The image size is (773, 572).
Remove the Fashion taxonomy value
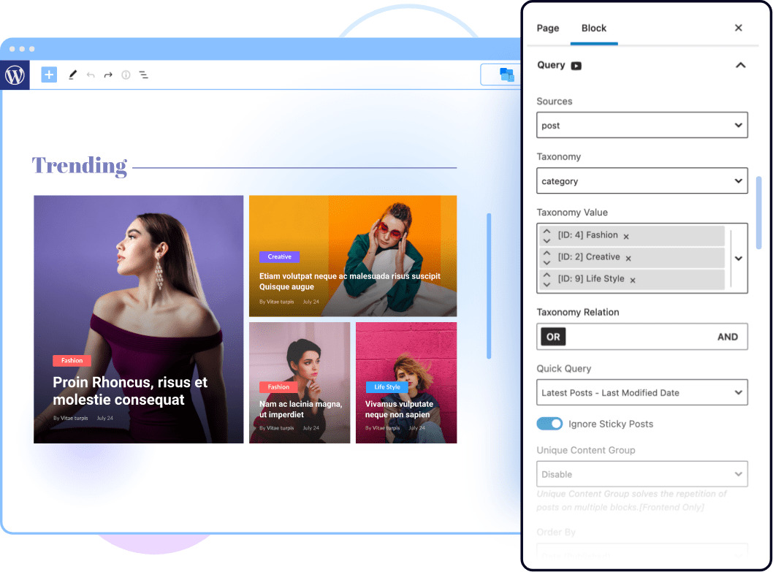coord(626,237)
